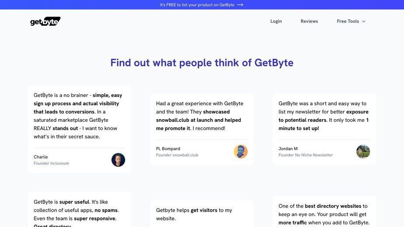Click the name Charlie
Image resolution: width=404 pixels, height=227 pixels.
41,157
